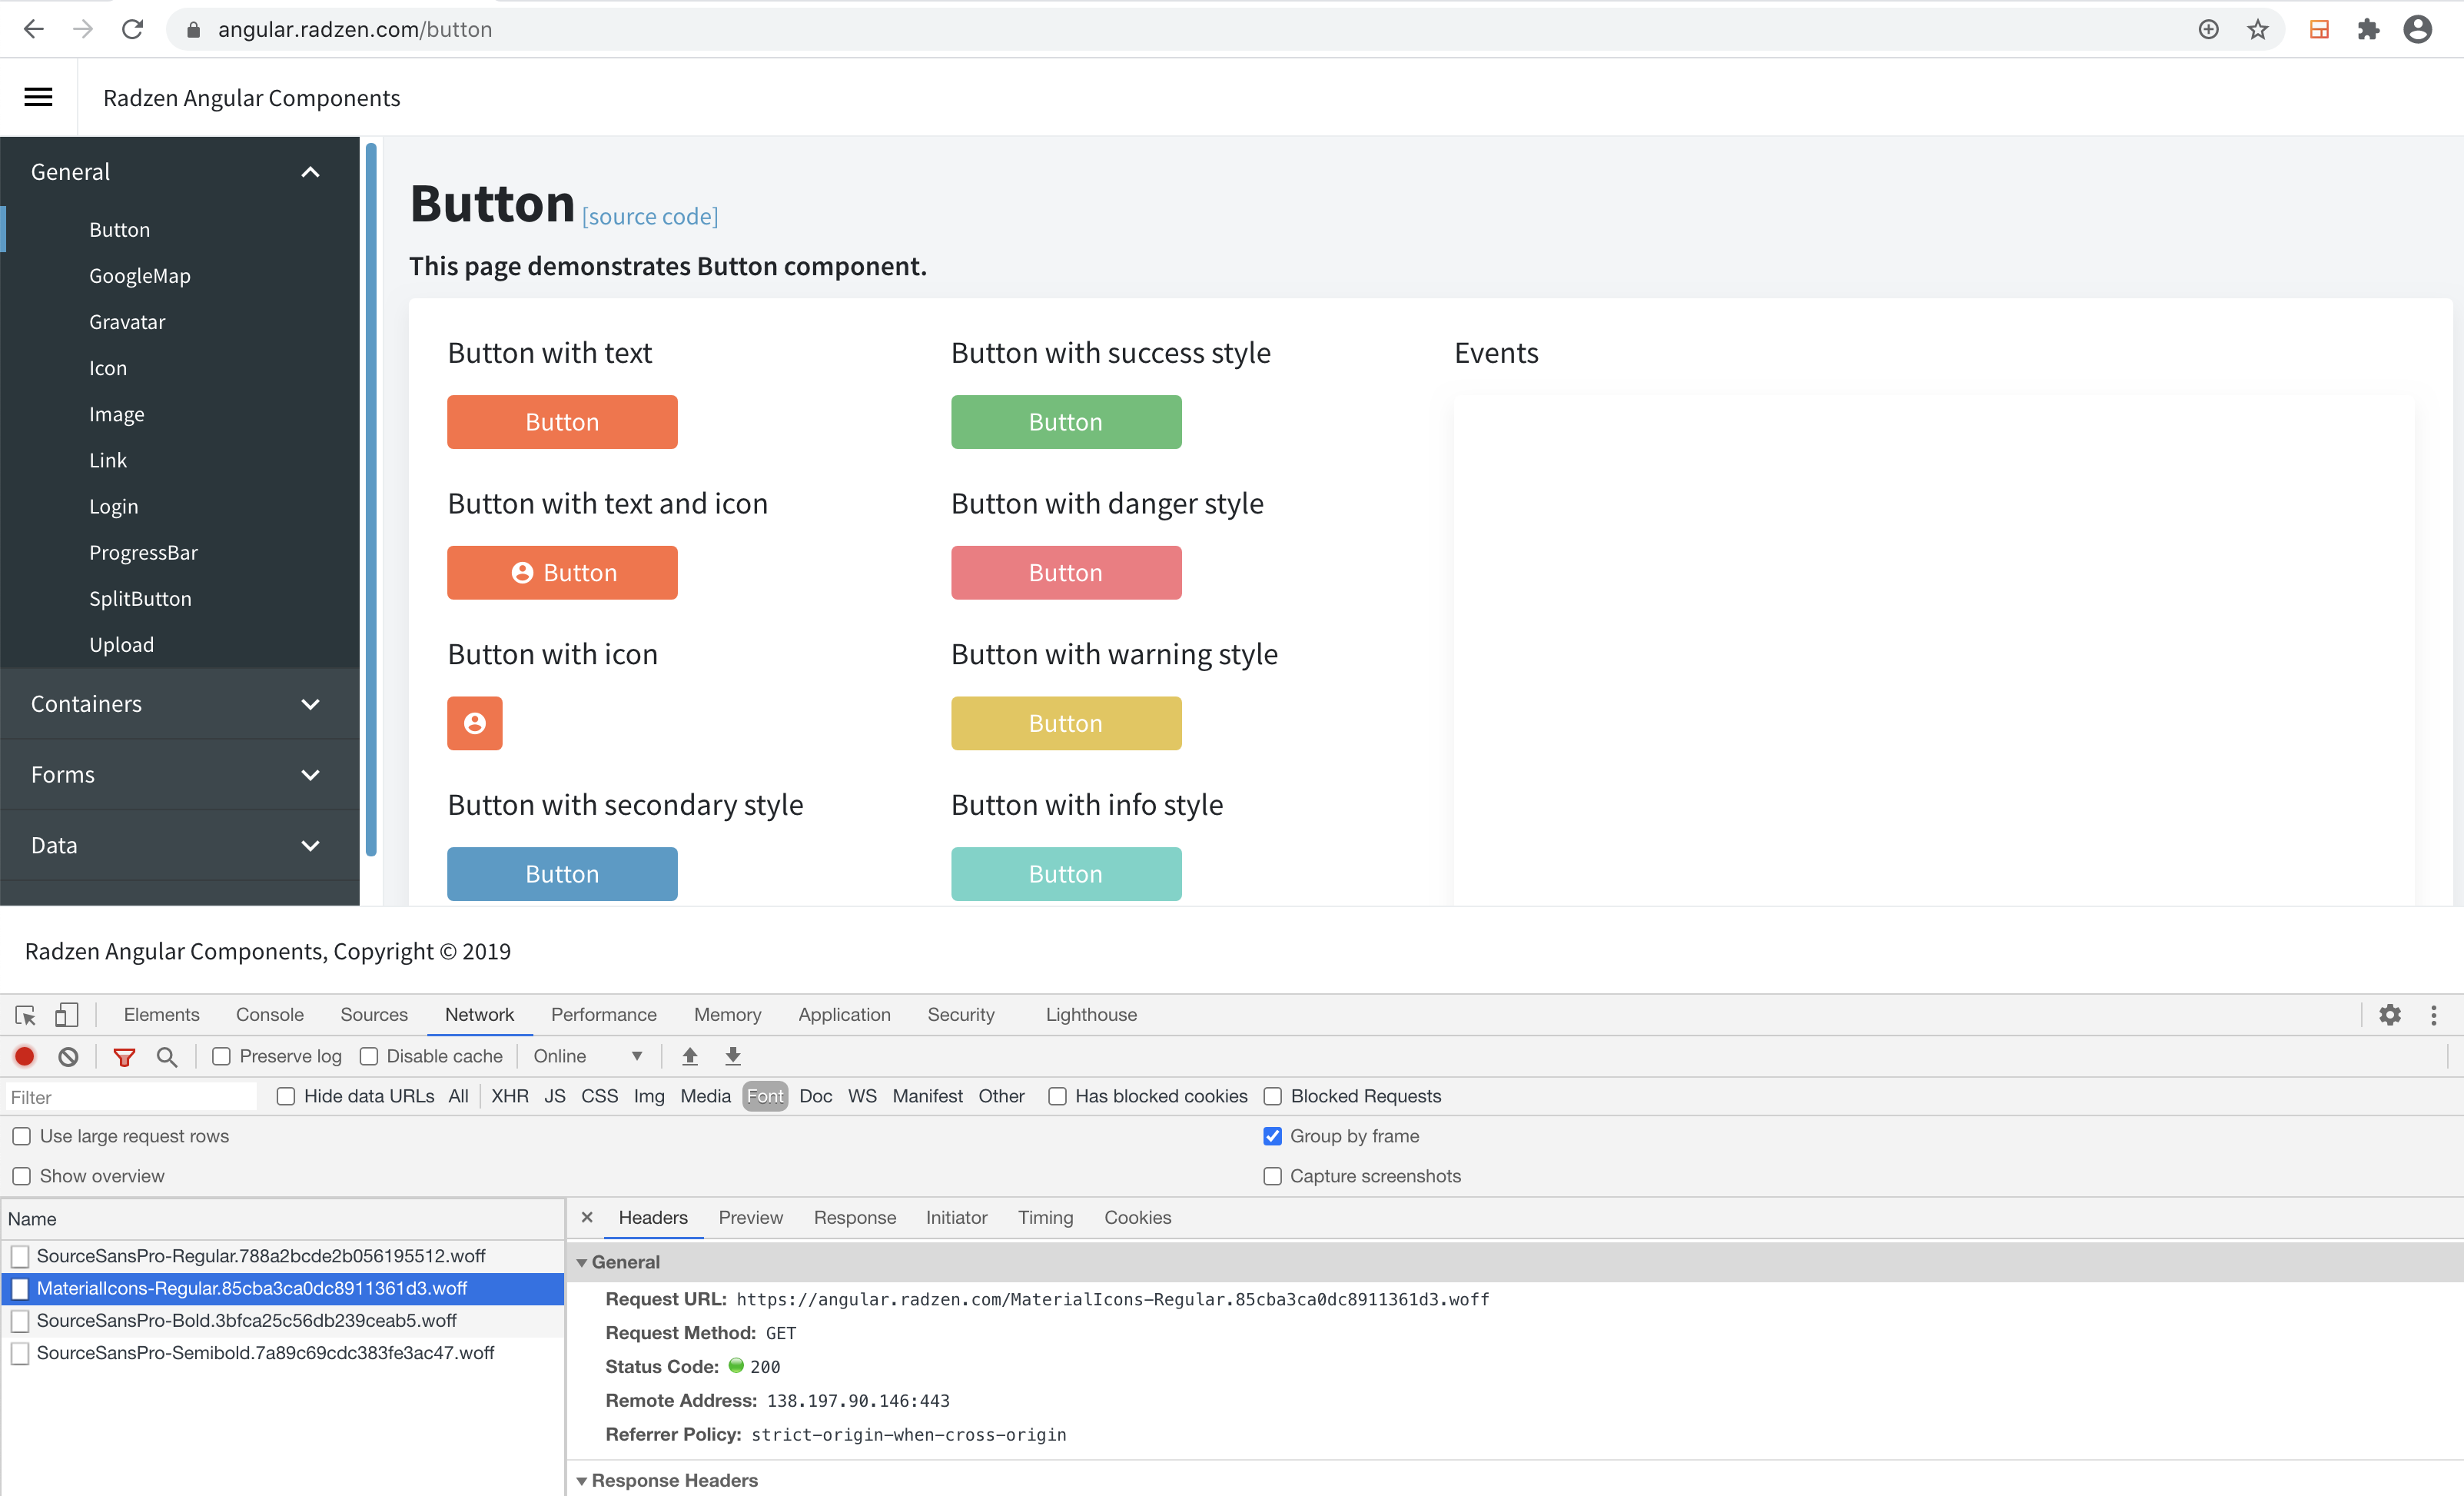Click the yellow warning Button

point(1066,723)
